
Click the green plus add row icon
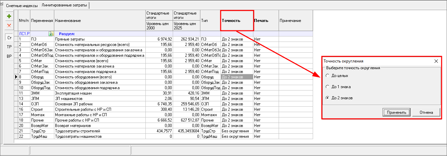9,16
